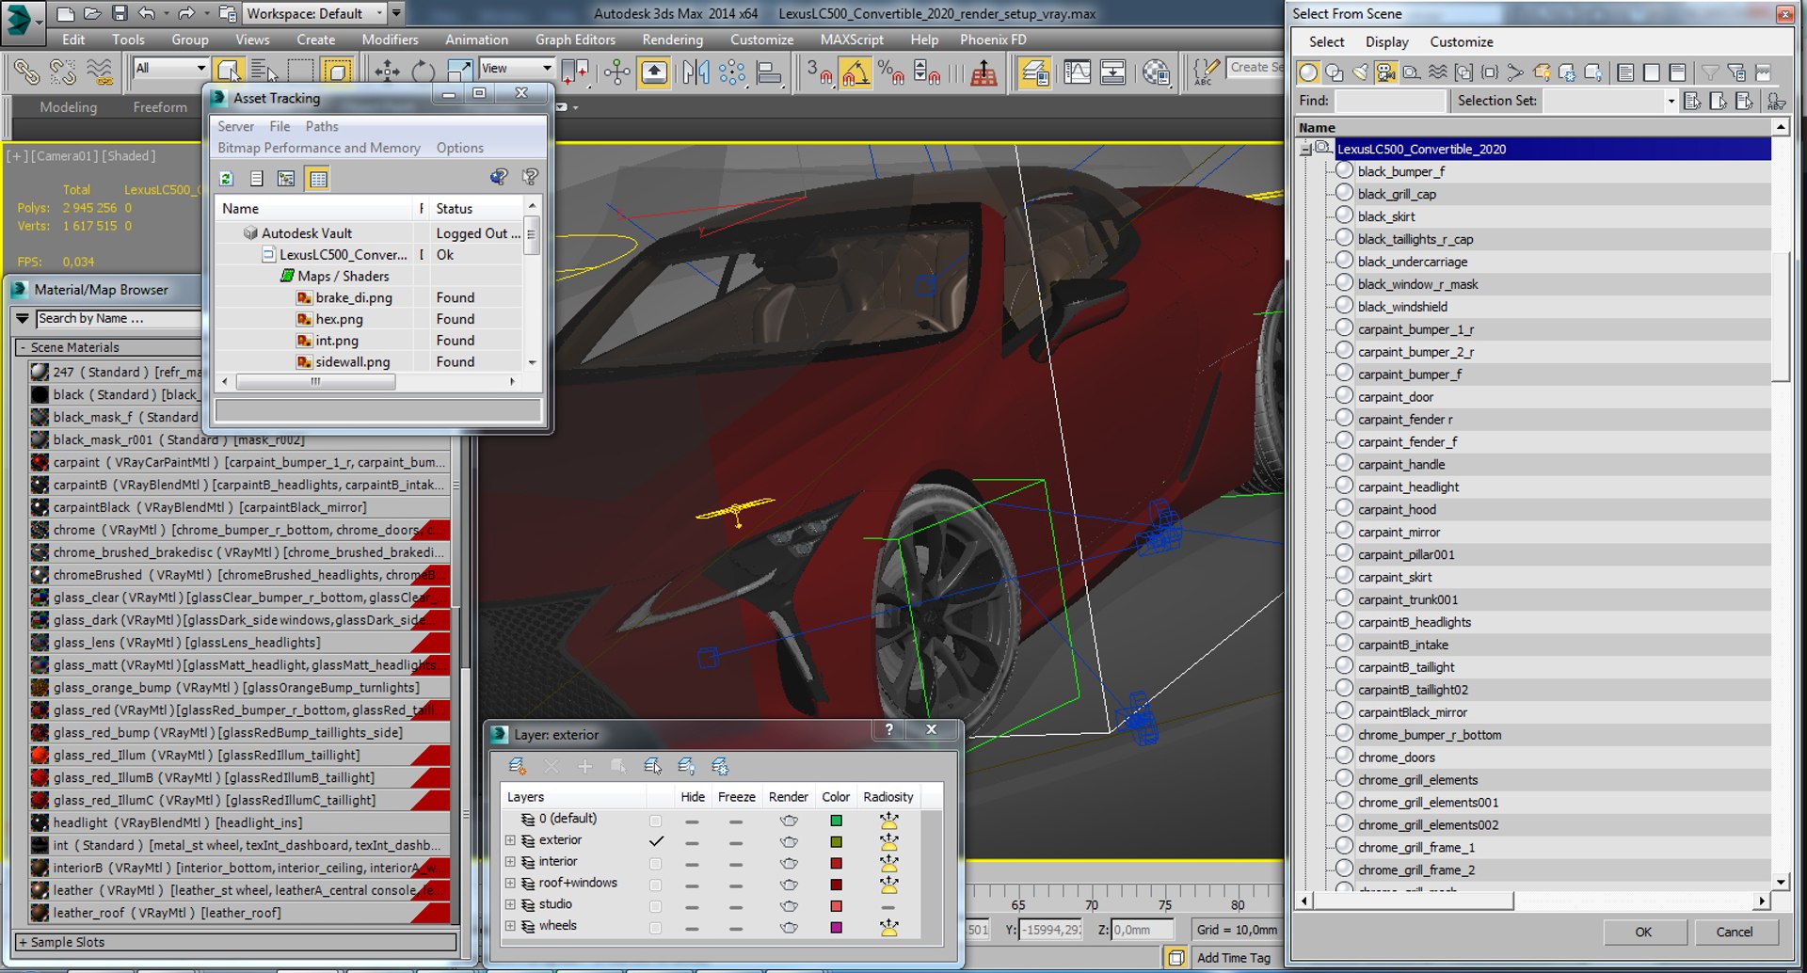Expand the roof+windows layer

510,884
